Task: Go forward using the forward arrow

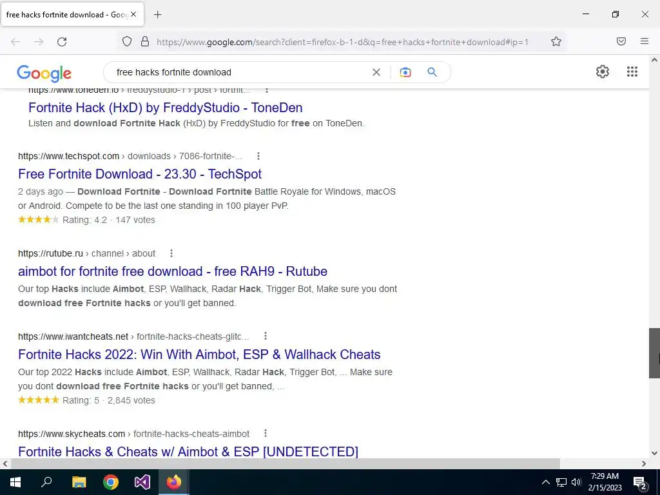Action: 39,42
